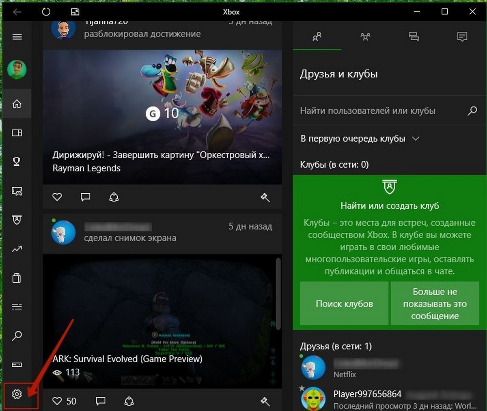Viewport: 487px width, 411px height.
Task: Switch to the Friends and clubs tab
Action: coord(317,37)
